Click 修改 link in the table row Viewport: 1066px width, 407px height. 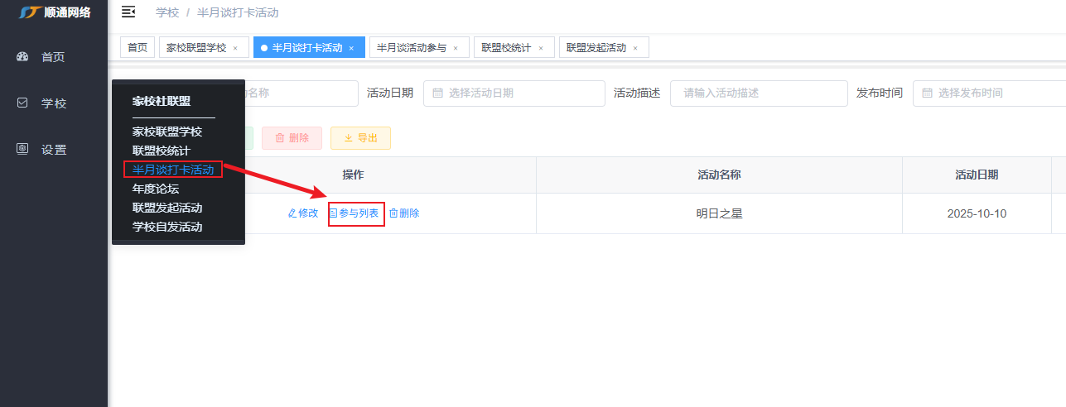coord(303,213)
